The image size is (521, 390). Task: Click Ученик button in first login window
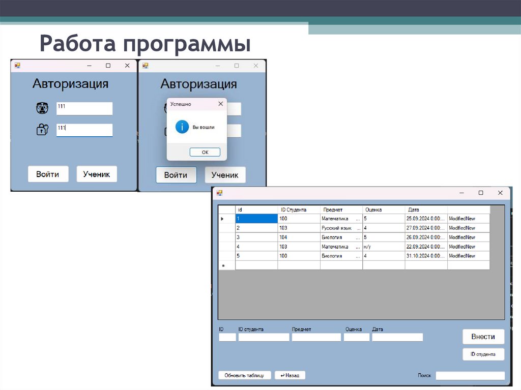coord(97,174)
